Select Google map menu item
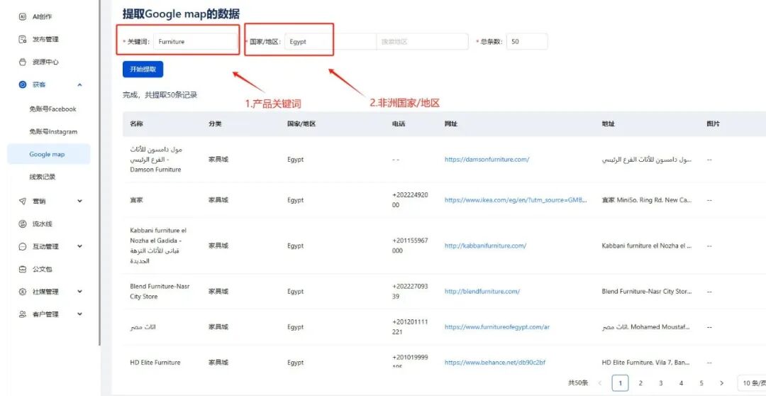Image resolution: width=766 pixels, height=396 pixels. point(48,154)
